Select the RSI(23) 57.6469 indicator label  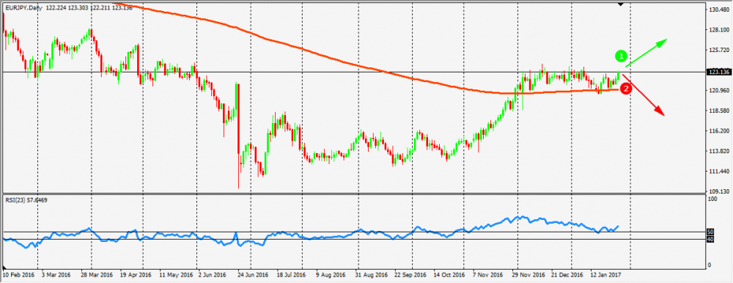(x=26, y=200)
